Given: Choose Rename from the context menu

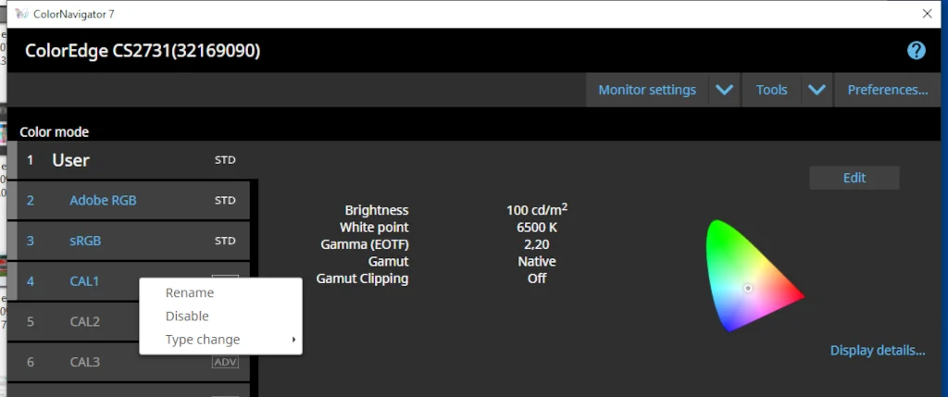Looking at the screenshot, I should [190, 292].
